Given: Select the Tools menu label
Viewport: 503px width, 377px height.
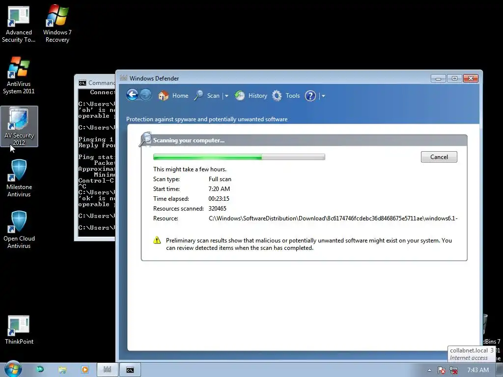Looking at the screenshot, I should [x=293, y=96].
